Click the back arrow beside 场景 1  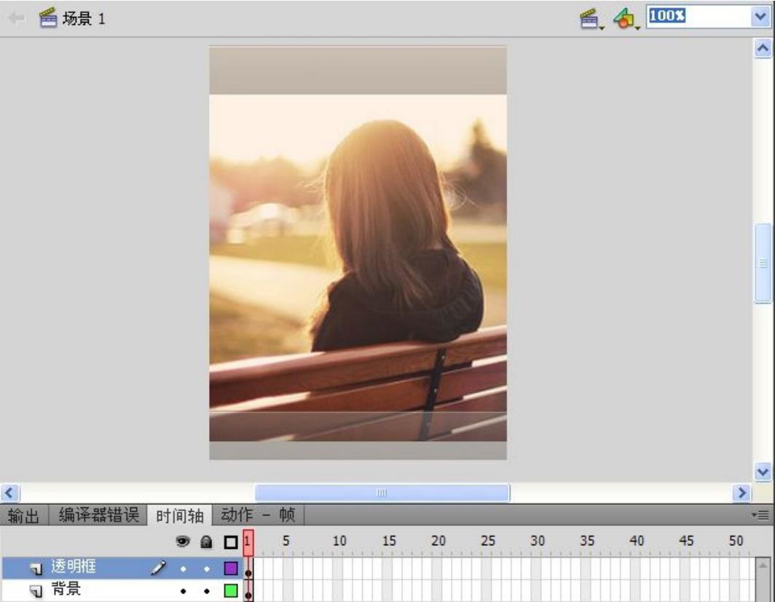click(x=15, y=17)
